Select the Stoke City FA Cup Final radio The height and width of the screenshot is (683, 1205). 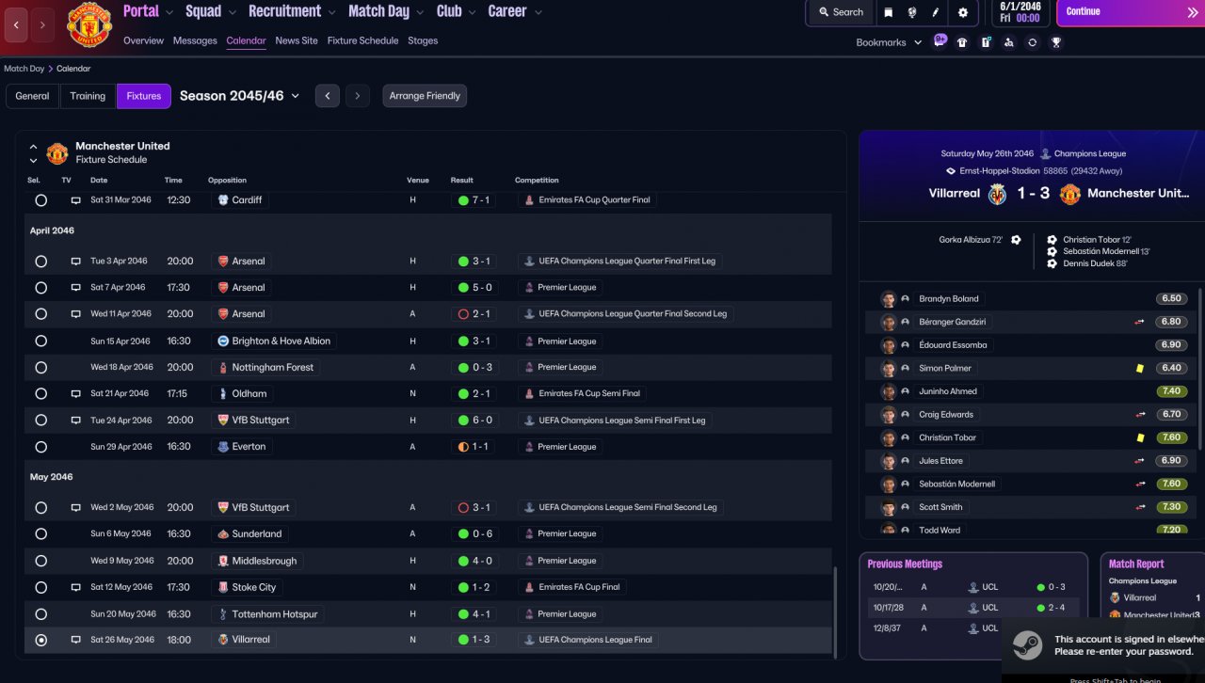pyautogui.click(x=40, y=587)
